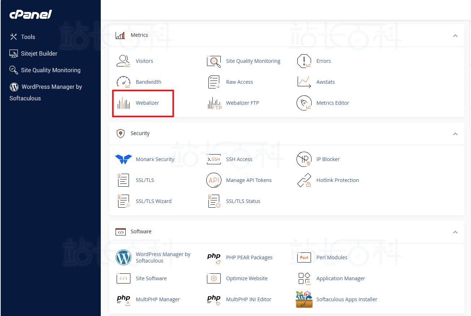Click the Softaculous Apps Installer link
The height and width of the screenshot is (316, 471).
click(347, 299)
